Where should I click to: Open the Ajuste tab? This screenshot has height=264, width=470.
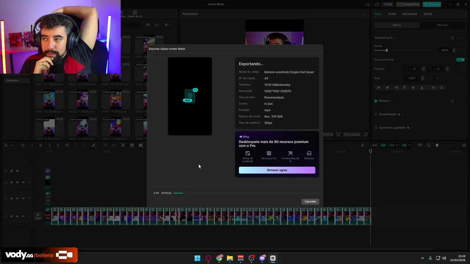(x=428, y=14)
